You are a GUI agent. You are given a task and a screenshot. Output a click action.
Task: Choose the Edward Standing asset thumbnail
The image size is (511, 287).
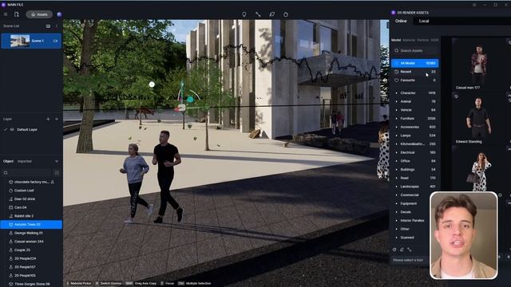coord(478,119)
